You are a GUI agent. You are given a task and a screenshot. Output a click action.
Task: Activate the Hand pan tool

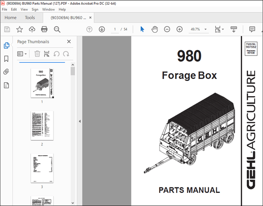click(154, 29)
